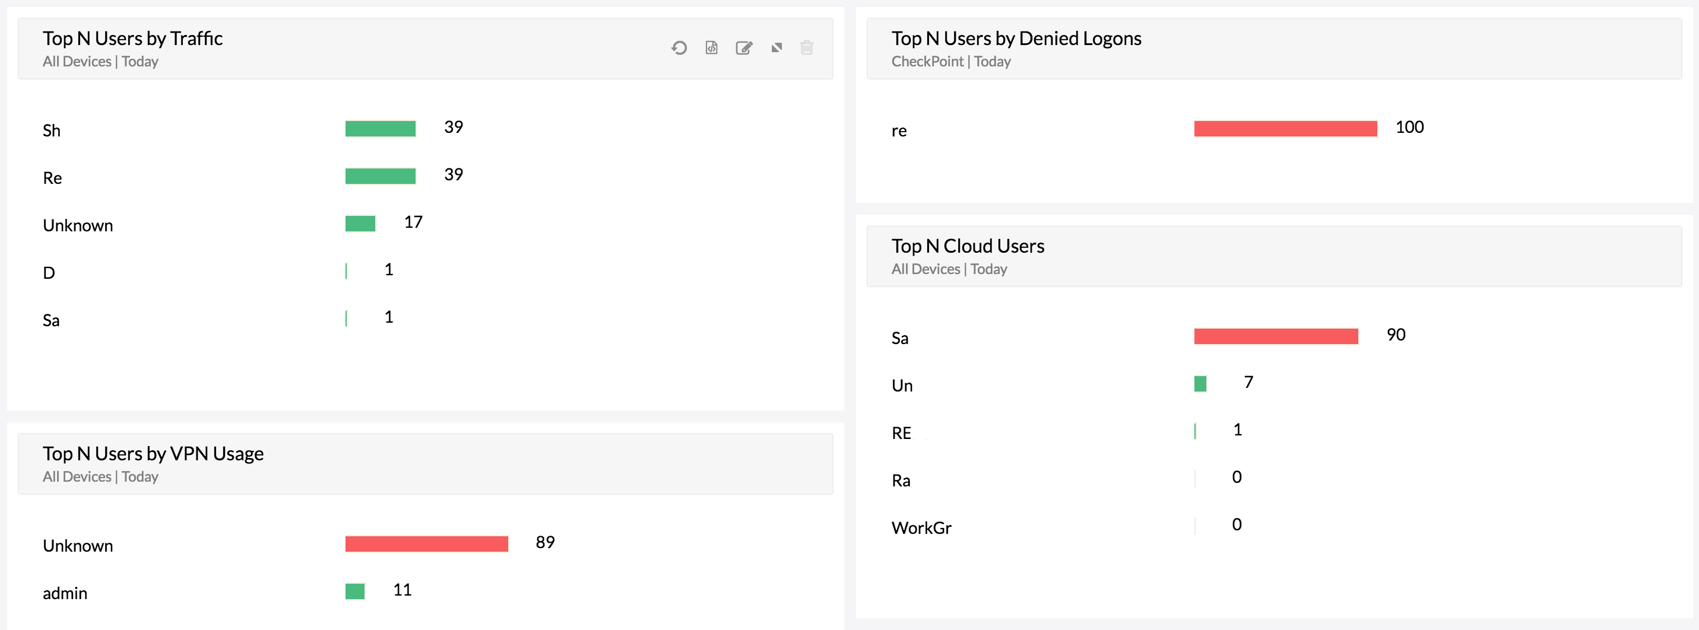Edit the Top N Users by Traffic widget
This screenshot has width=1699, height=630.
point(744,47)
